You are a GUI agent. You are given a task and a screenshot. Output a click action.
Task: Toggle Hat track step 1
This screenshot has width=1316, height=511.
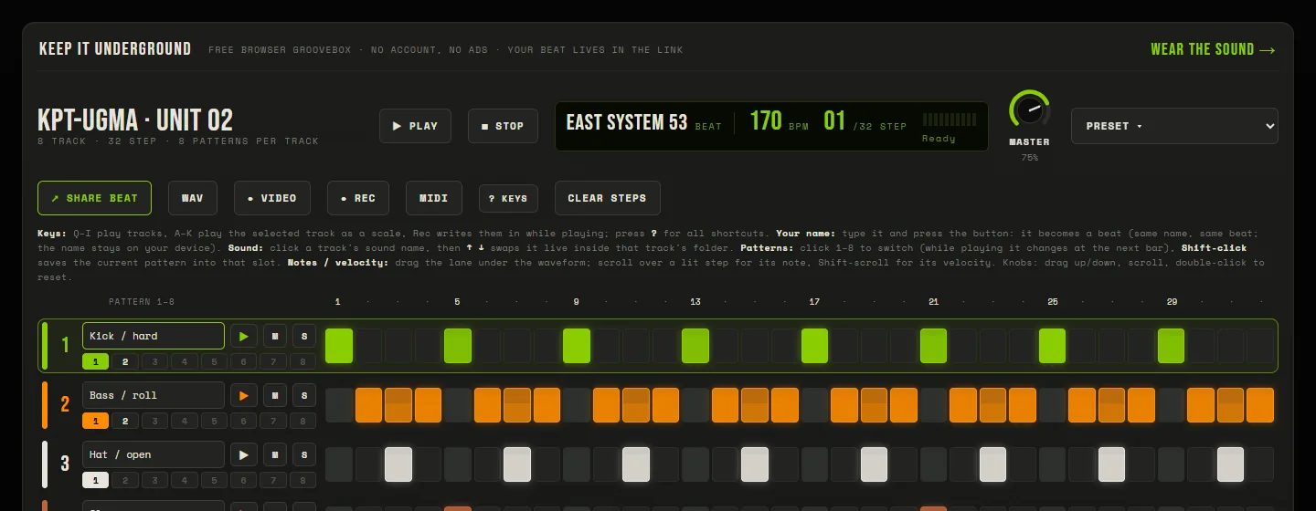click(339, 464)
